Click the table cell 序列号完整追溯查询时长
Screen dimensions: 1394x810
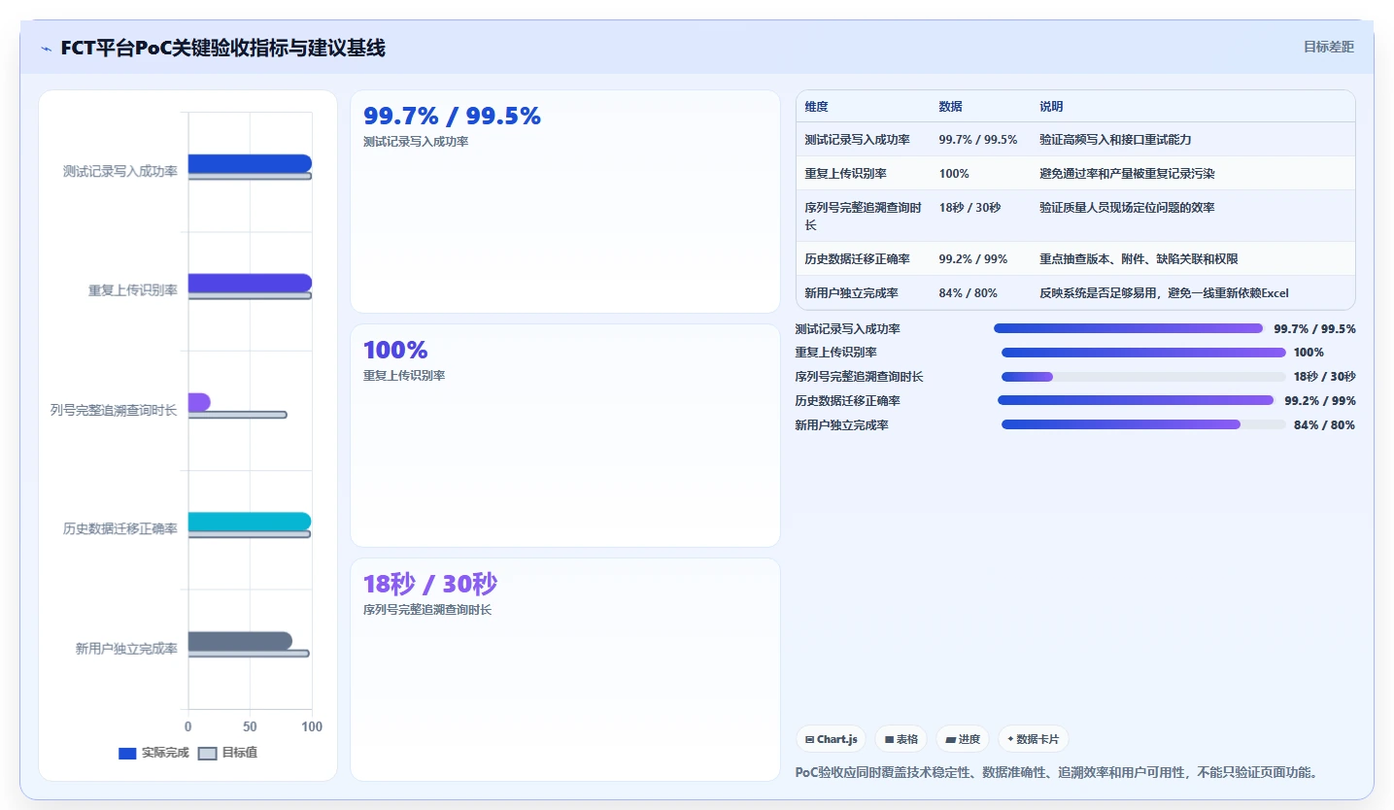tap(864, 216)
